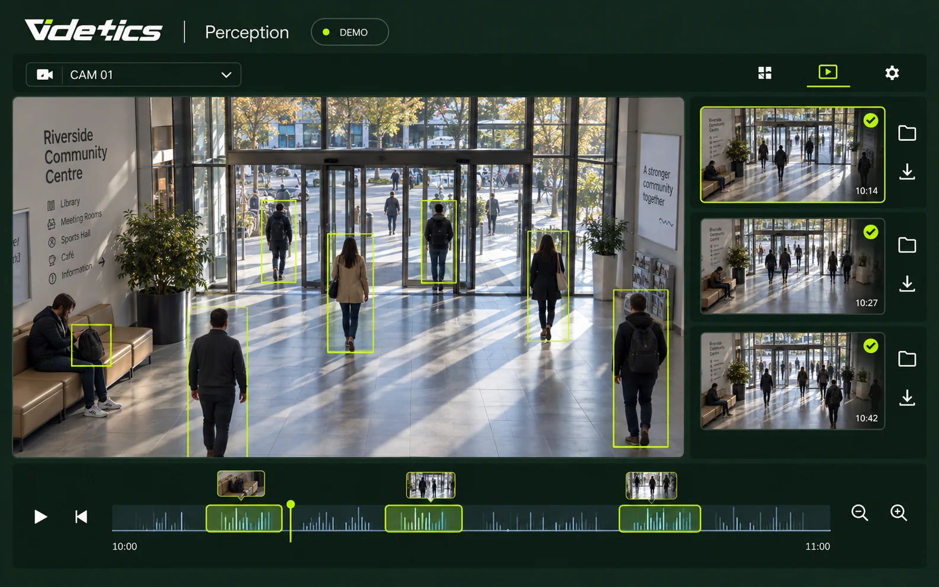Open the grid view layout icon
Image resolution: width=939 pixels, height=587 pixels.
[x=765, y=73]
